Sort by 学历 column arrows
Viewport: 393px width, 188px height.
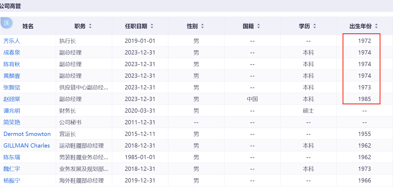tap(315, 26)
